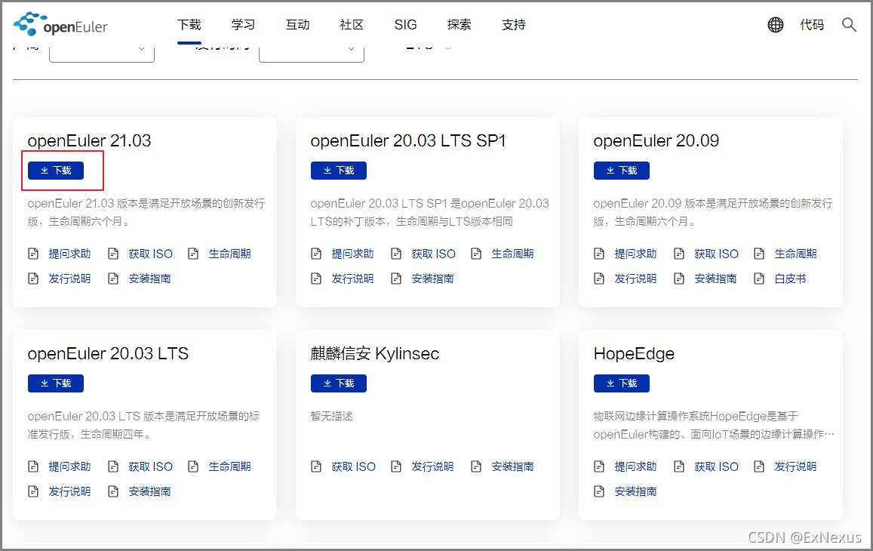Open 发行说明 link in openEuler 20.09 card
The image size is (873, 551).
pyautogui.click(x=635, y=279)
